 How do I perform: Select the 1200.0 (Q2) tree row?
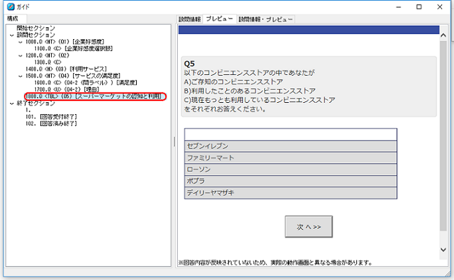[47, 55]
